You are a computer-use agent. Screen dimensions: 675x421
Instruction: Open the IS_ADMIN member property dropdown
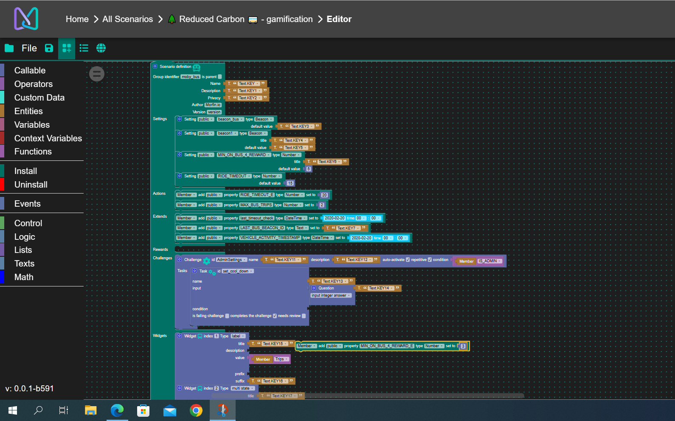(x=490, y=261)
